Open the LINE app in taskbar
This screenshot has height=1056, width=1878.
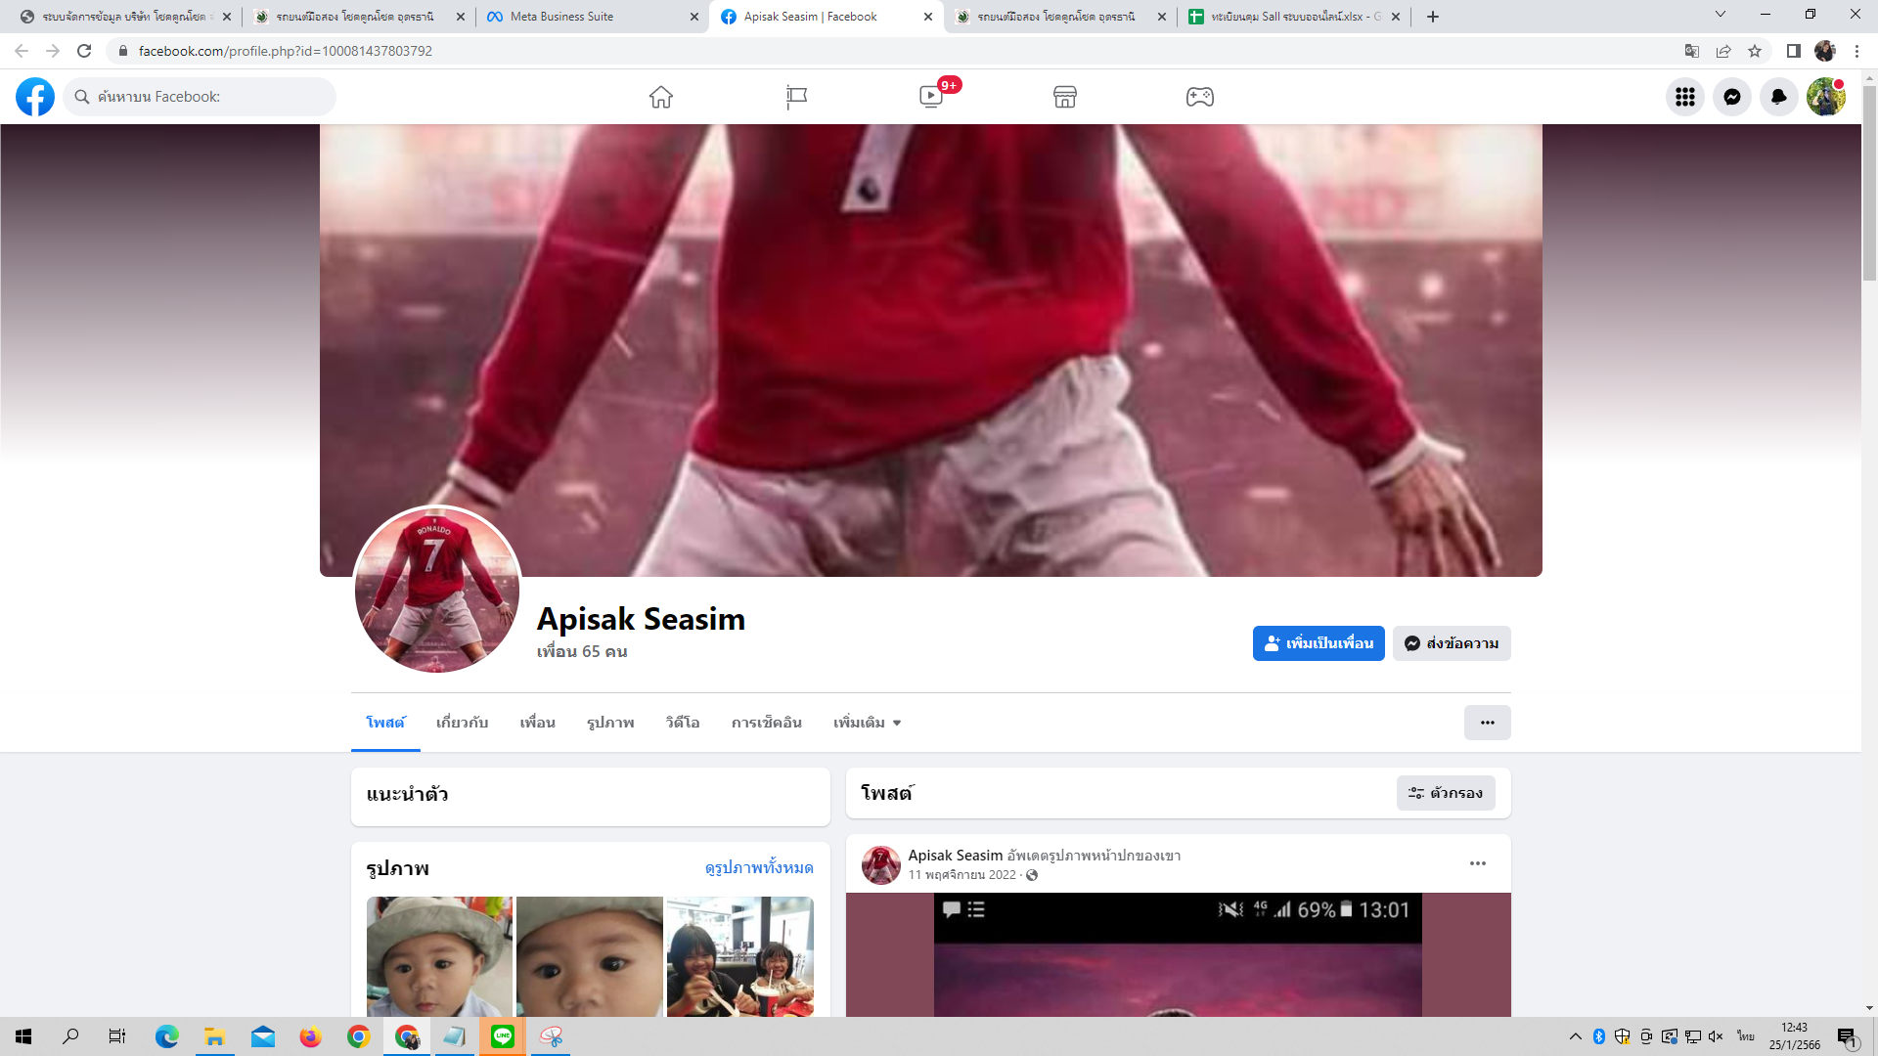(x=503, y=1036)
